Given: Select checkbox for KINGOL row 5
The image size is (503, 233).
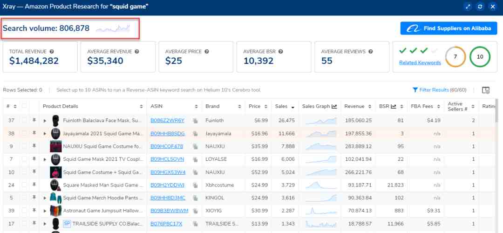Looking at the screenshot, I should (24, 198).
